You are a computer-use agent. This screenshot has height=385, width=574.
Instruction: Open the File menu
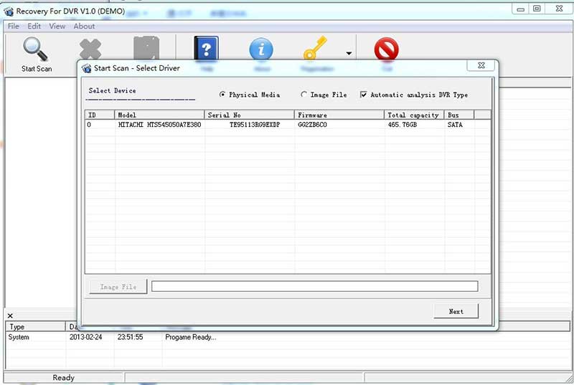point(13,26)
